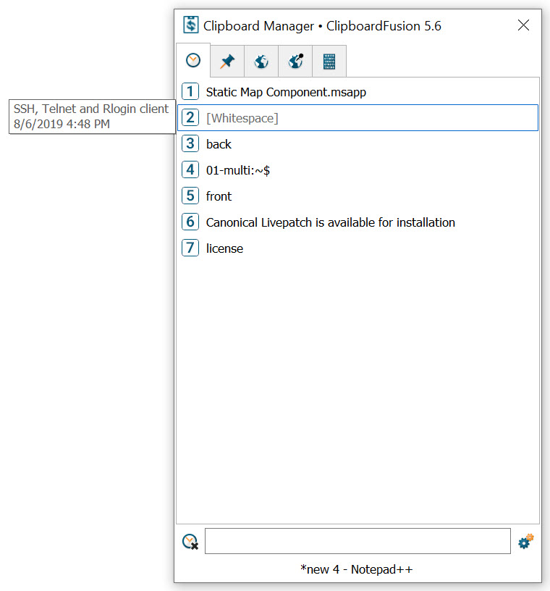Viewport: 550px width, 591px height.
Task: Open settings via the gear icon
Action: click(526, 542)
